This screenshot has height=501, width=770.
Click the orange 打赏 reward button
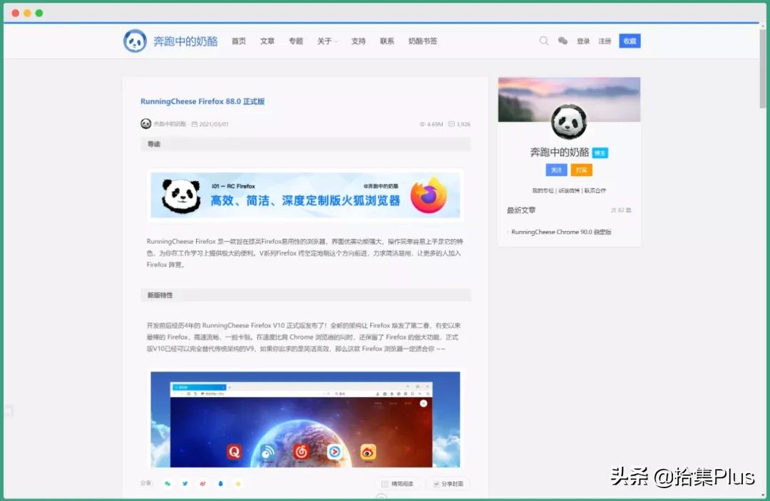click(x=582, y=170)
